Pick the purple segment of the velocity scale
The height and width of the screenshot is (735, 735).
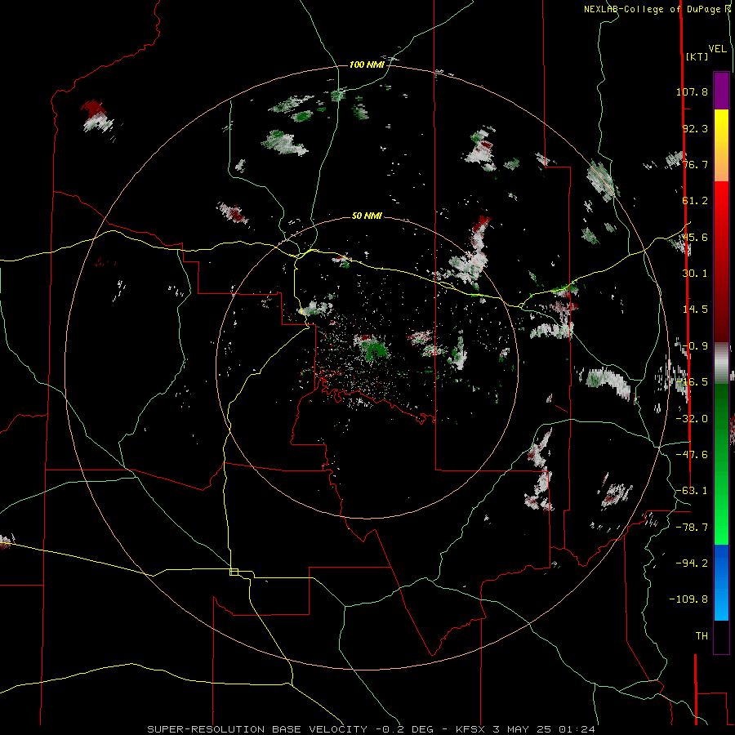point(721,91)
